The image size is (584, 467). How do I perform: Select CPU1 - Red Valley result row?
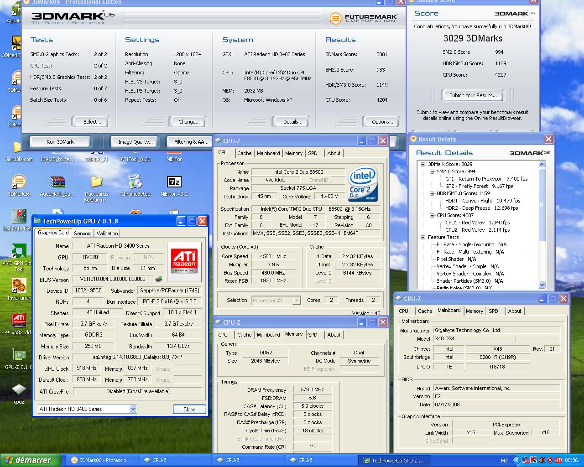tap(478, 223)
